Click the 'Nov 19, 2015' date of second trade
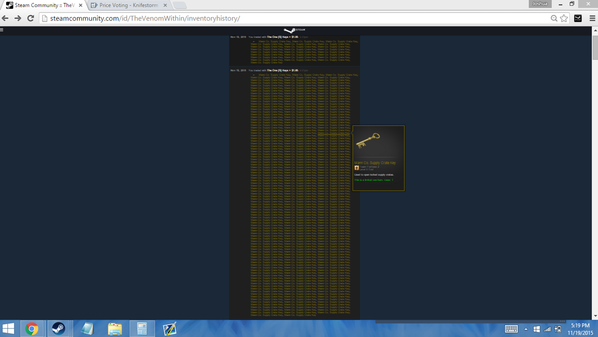 coord(238,70)
